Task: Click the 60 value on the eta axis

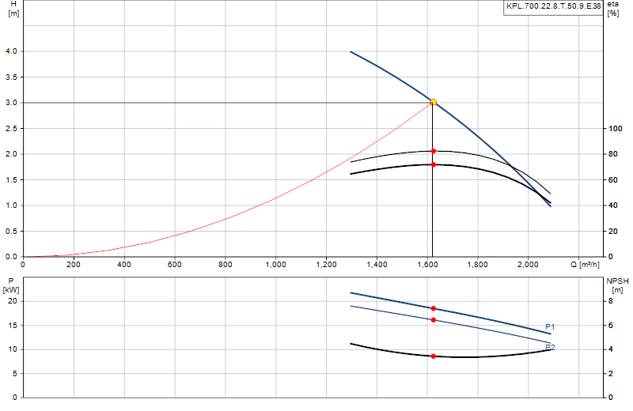Action: pyautogui.click(x=613, y=179)
